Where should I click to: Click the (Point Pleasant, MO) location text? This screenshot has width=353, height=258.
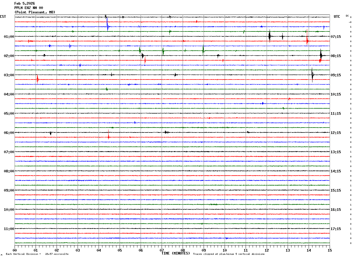[35, 12]
